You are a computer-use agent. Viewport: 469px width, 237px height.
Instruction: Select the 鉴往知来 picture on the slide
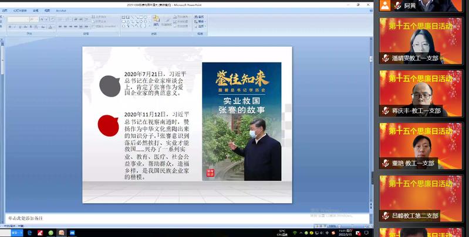(242, 121)
